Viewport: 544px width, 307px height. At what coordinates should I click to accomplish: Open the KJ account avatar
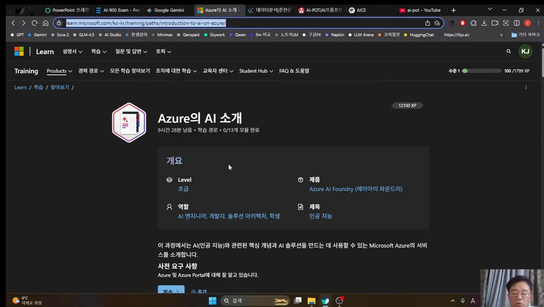[525, 51]
